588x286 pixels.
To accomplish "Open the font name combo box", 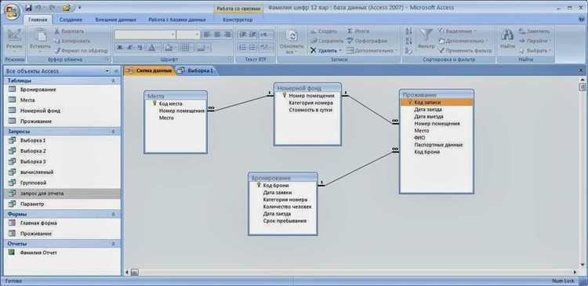I will coord(145,34).
